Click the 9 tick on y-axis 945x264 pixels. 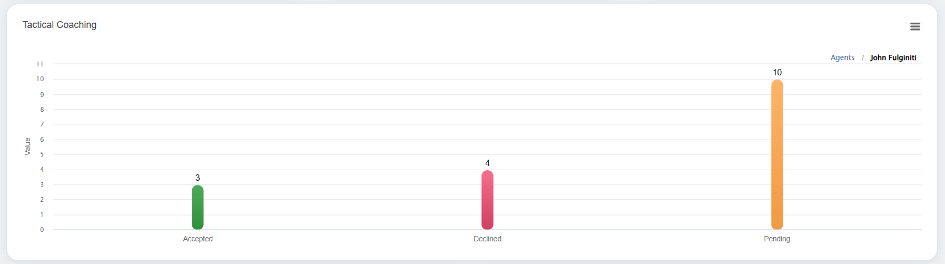pyautogui.click(x=42, y=94)
